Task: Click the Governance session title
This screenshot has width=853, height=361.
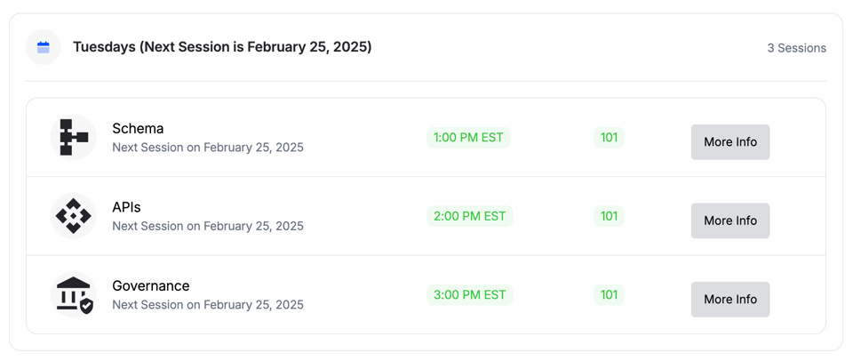Action: coord(150,286)
